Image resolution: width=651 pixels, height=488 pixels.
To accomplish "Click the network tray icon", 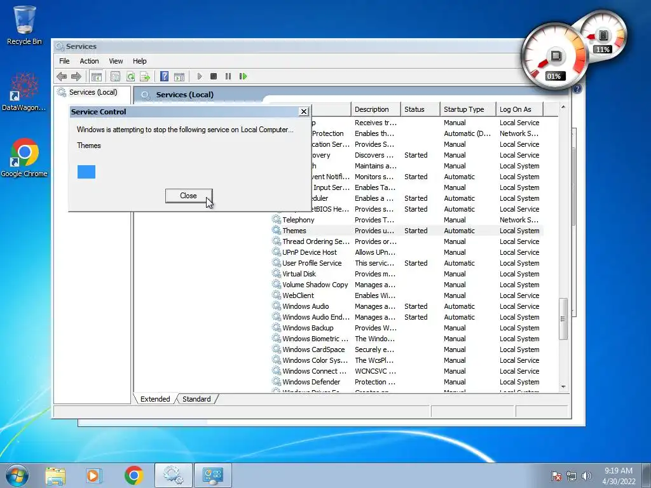I will [572, 476].
